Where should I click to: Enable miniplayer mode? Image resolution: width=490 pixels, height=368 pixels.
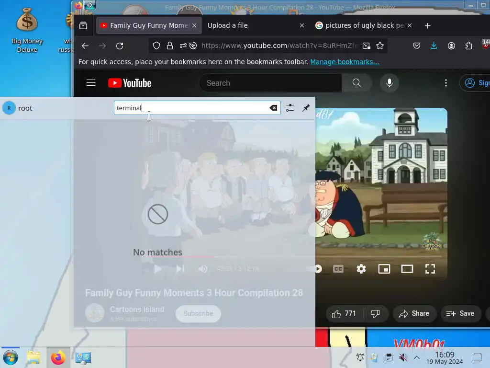click(384, 269)
